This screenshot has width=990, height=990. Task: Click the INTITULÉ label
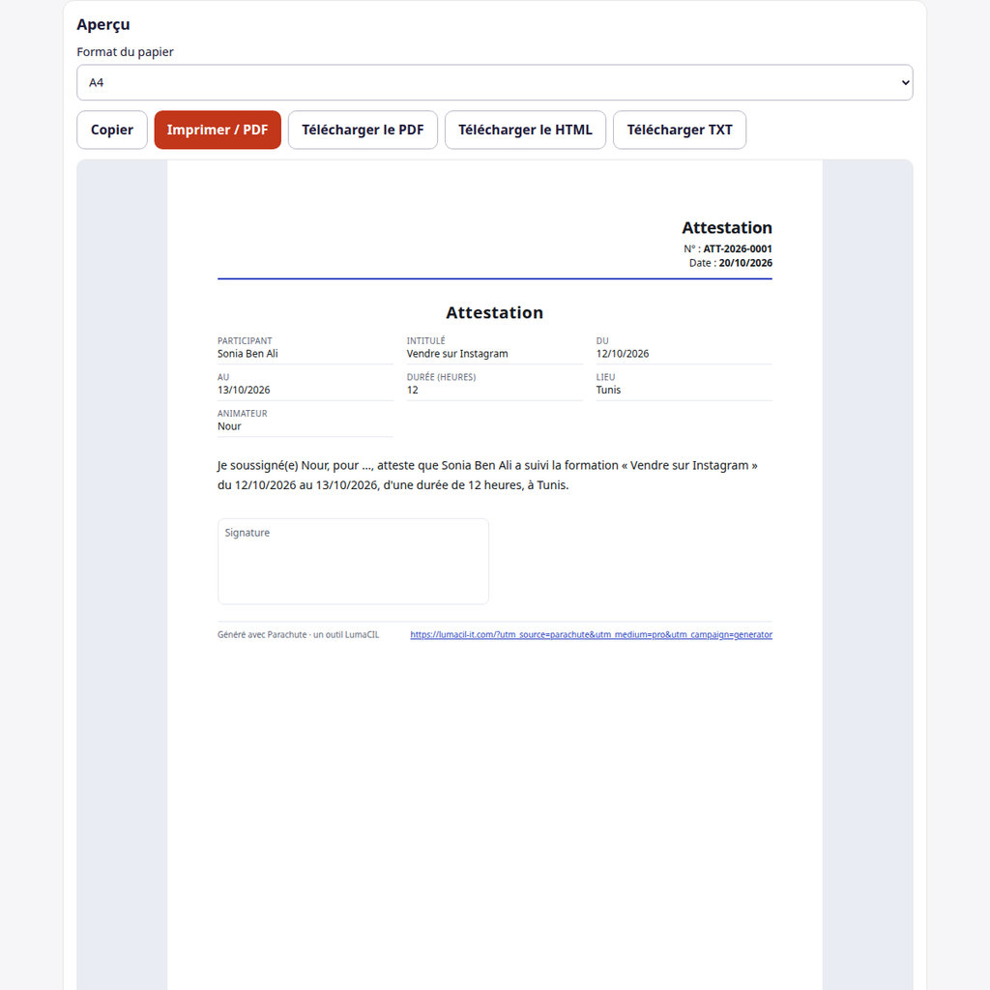click(x=425, y=340)
